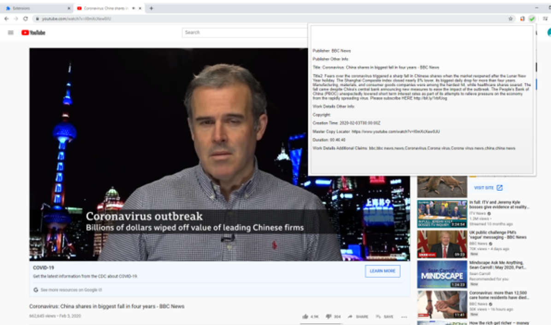
Task: Click the view count and date text
Action: 55,316
